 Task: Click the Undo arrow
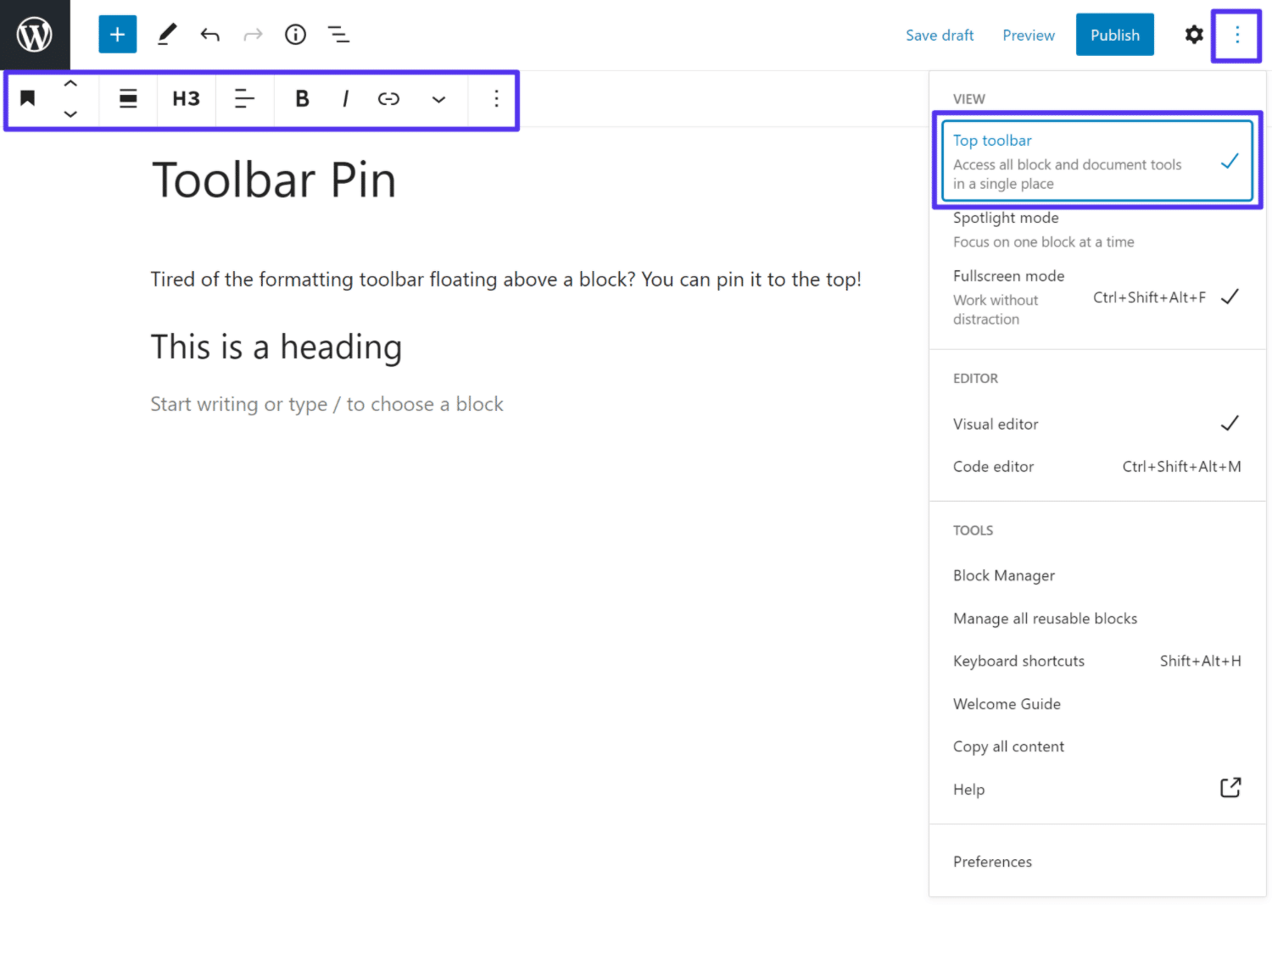click(209, 34)
